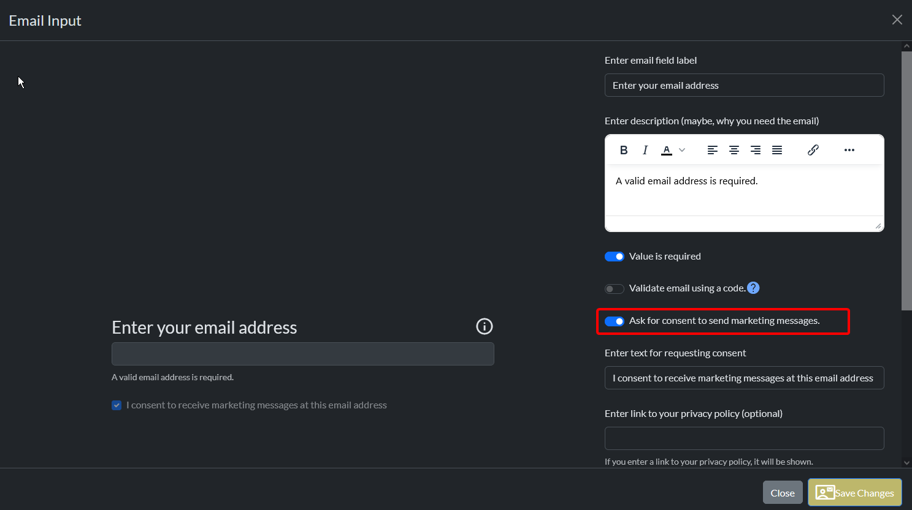This screenshot has width=912, height=510.
Task: Disable the Value is required toggle
Action: pyautogui.click(x=615, y=257)
